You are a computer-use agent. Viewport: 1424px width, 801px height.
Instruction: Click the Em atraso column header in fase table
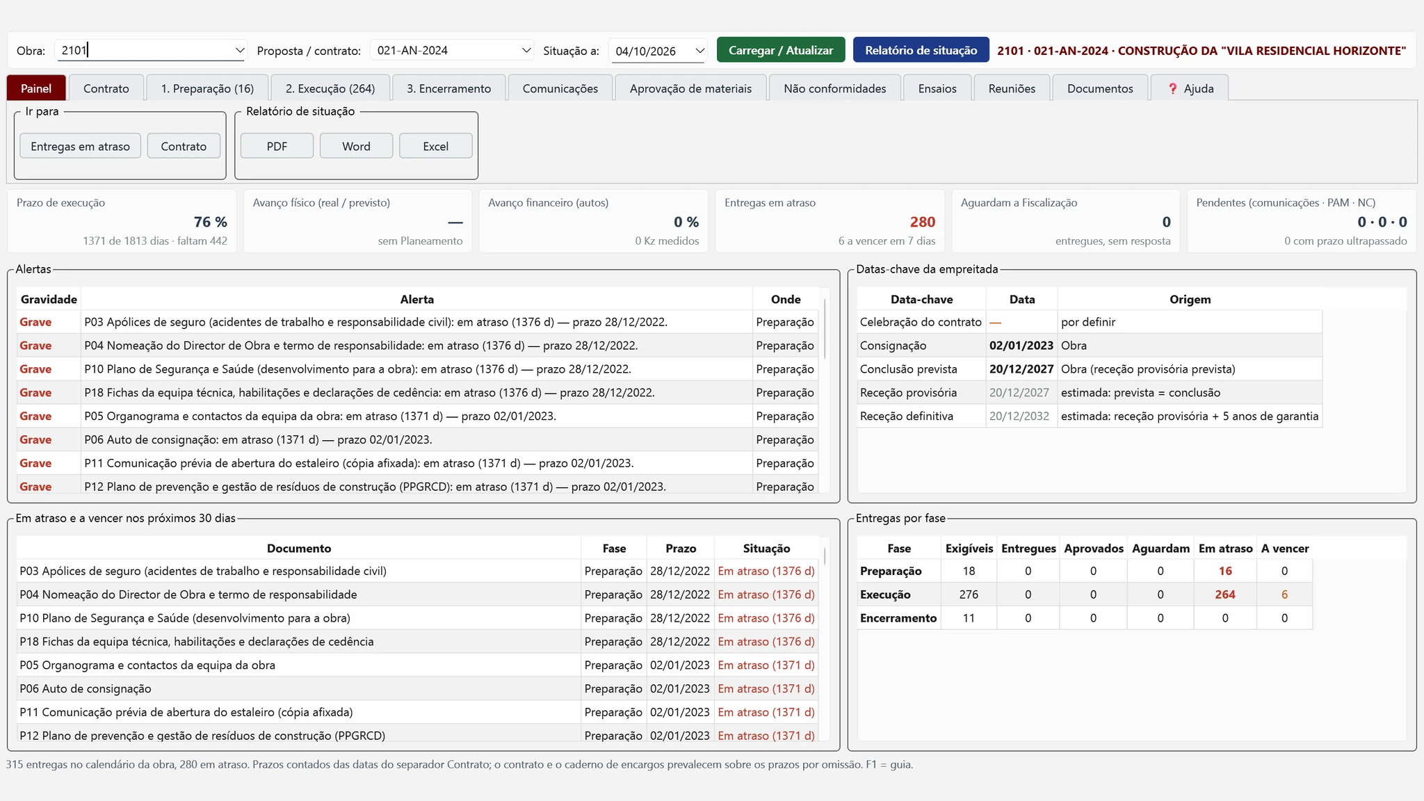point(1225,548)
